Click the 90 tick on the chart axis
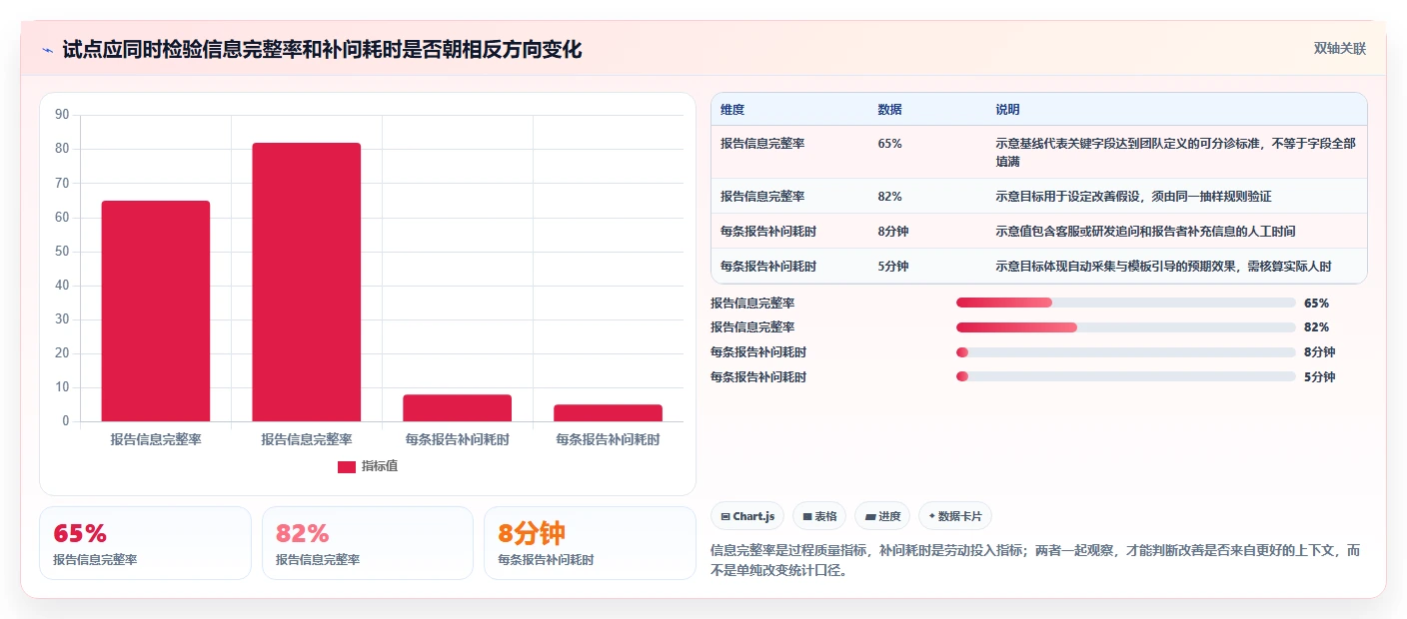This screenshot has width=1407, height=619. pos(62,115)
